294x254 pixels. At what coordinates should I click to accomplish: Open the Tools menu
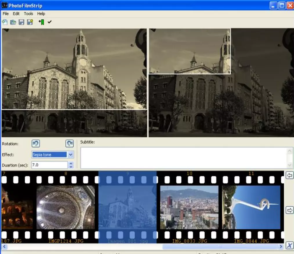pyautogui.click(x=29, y=14)
